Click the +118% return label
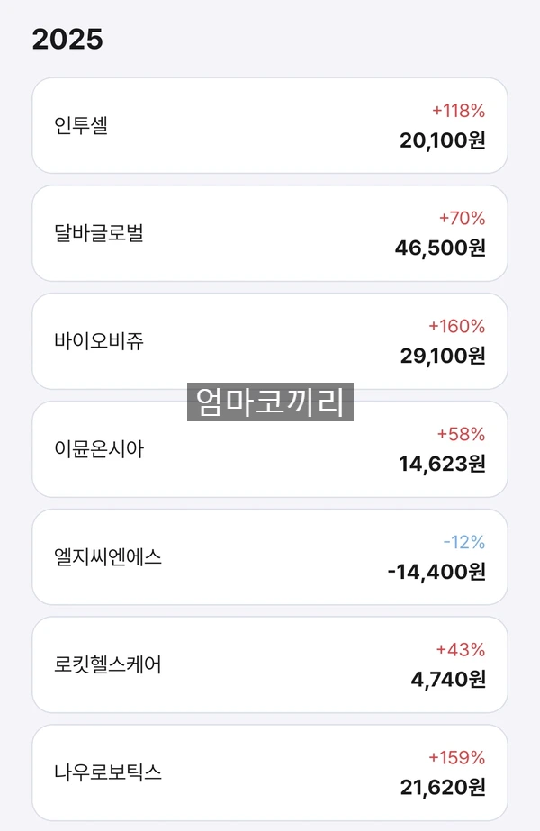This screenshot has width=540, height=831. pyautogui.click(x=458, y=111)
